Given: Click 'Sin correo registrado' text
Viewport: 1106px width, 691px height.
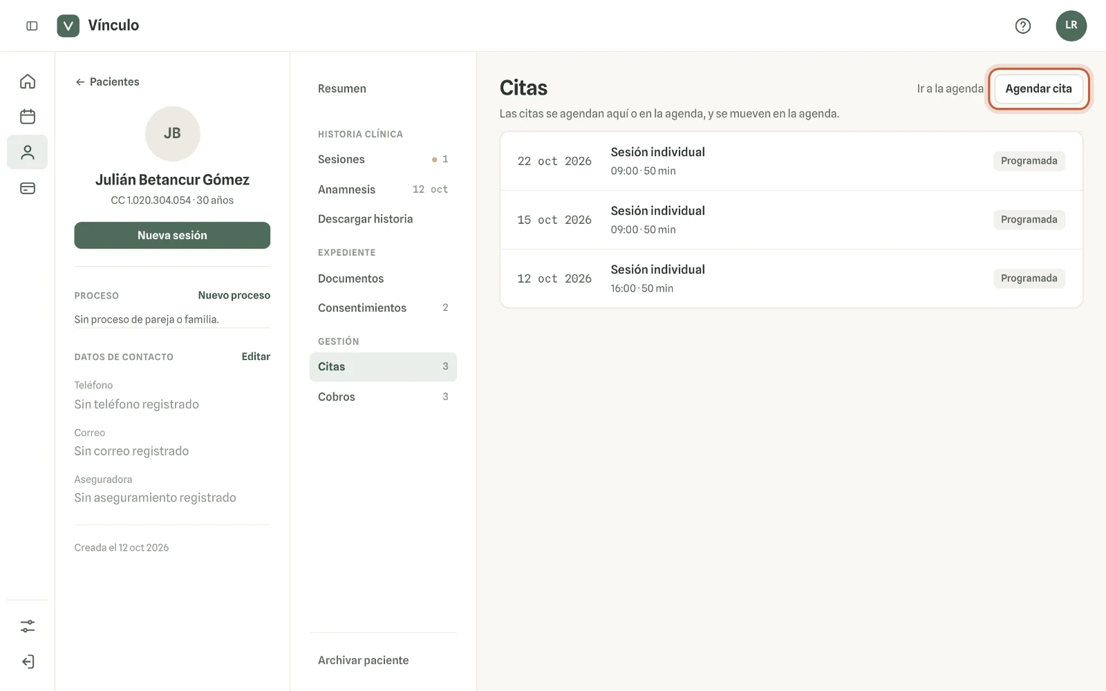Looking at the screenshot, I should [131, 451].
